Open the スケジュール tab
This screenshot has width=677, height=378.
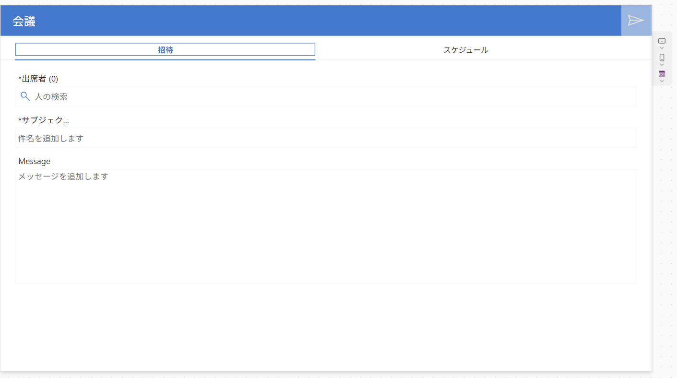click(465, 50)
